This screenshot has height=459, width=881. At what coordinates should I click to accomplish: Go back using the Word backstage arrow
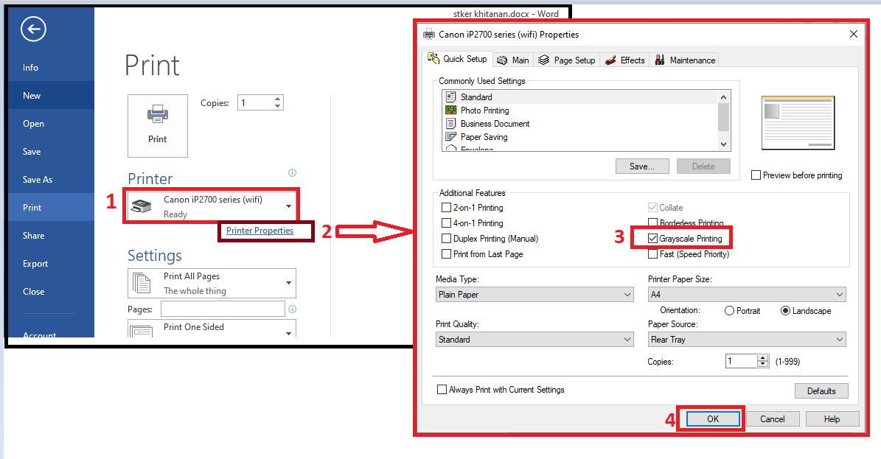pos(33,29)
